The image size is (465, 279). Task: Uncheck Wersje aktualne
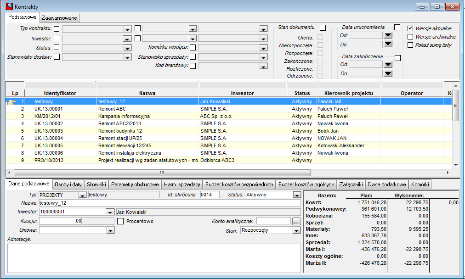pyautogui.click(x=410, y=28)
